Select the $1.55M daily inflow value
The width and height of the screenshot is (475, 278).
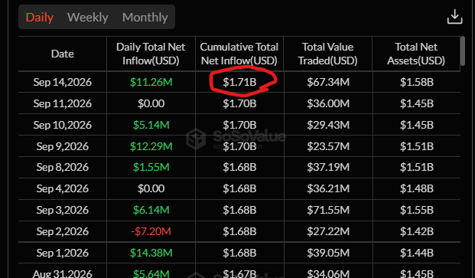point(151,167)
